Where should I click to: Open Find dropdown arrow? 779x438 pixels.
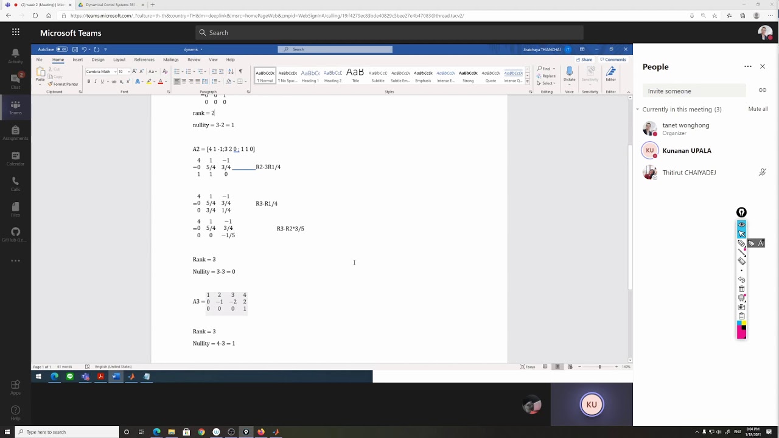tap(553, 69)
